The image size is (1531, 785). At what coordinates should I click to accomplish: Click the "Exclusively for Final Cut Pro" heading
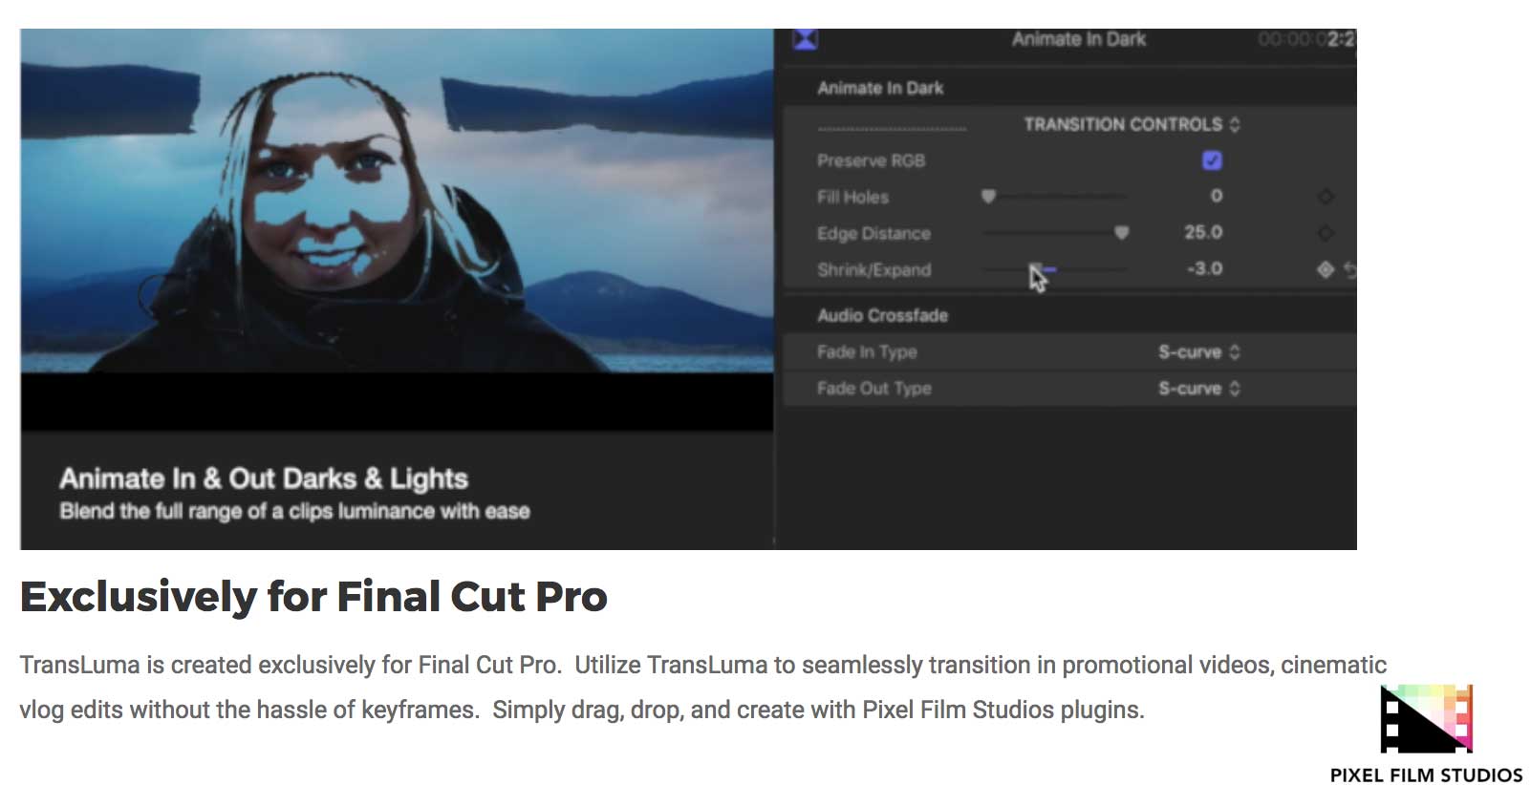pos(313,597)
